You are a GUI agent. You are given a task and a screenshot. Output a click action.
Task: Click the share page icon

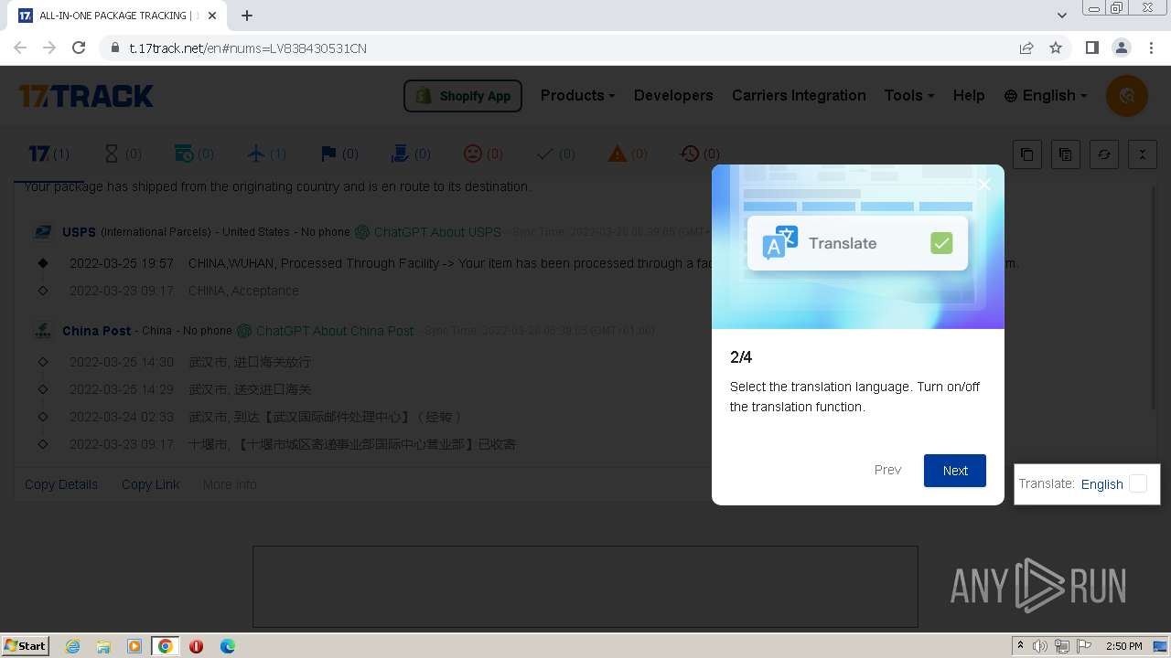pyautogui.click(x=1026, y=48)
